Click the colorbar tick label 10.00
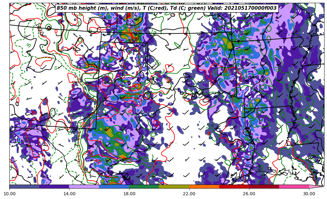Viewport: 327px width, 199px height. [x=9, y=194]
